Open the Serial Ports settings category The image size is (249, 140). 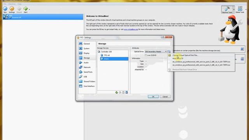point(87,72)
